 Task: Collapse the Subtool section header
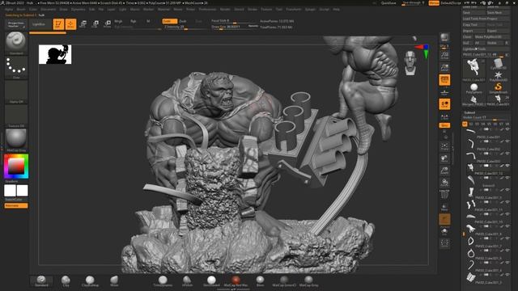click(469, 112)
